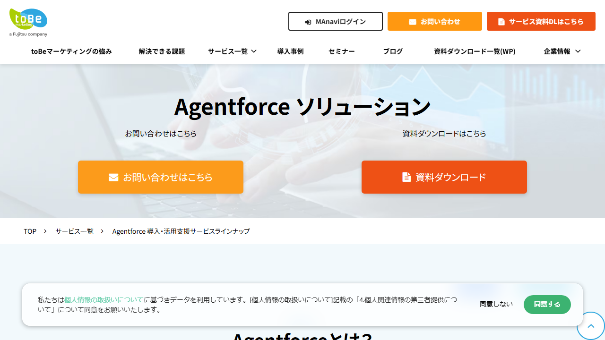Click 同意しない in consent banner

click(496, 304)
